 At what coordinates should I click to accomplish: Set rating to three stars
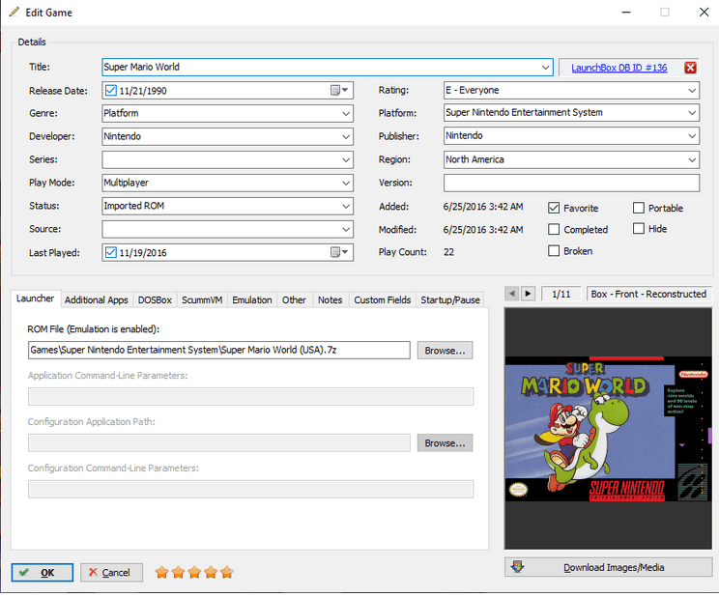pos(194,572)
